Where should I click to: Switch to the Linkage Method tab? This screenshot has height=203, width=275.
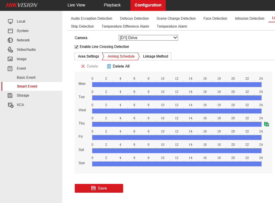(155, 56)
